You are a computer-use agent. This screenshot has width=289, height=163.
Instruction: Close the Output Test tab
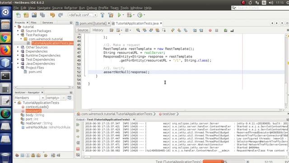[134, 120]
